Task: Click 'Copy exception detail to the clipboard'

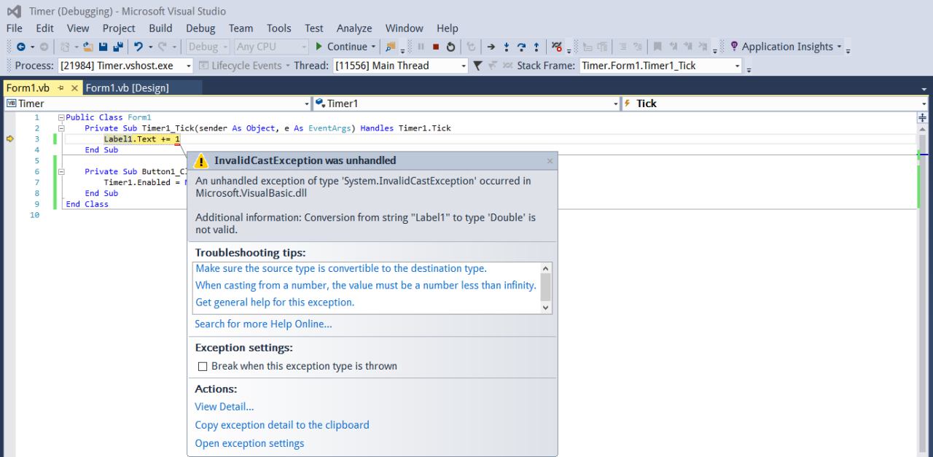Action: [x=282, y=425]
